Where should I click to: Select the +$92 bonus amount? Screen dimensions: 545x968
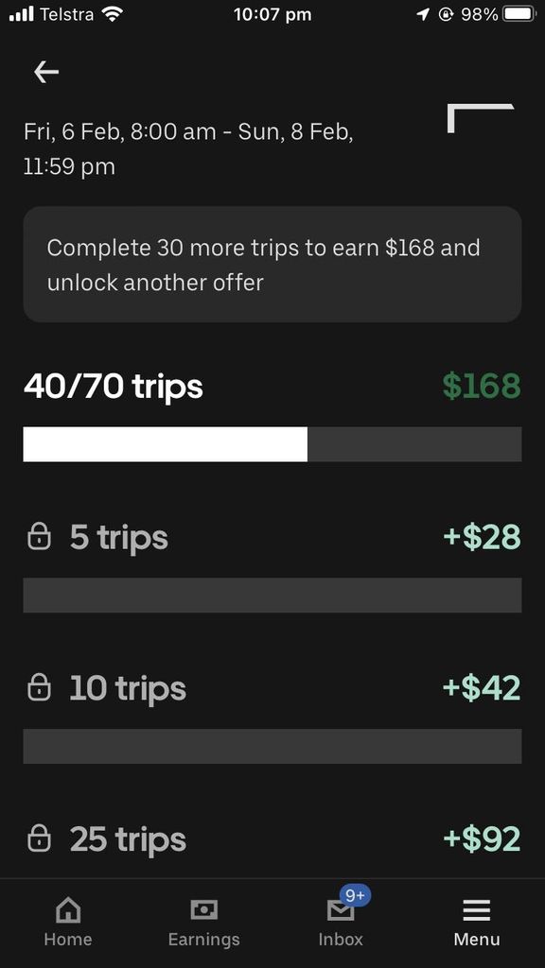(482, 838)
